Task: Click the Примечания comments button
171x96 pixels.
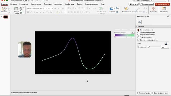Action: pos(147,4)
